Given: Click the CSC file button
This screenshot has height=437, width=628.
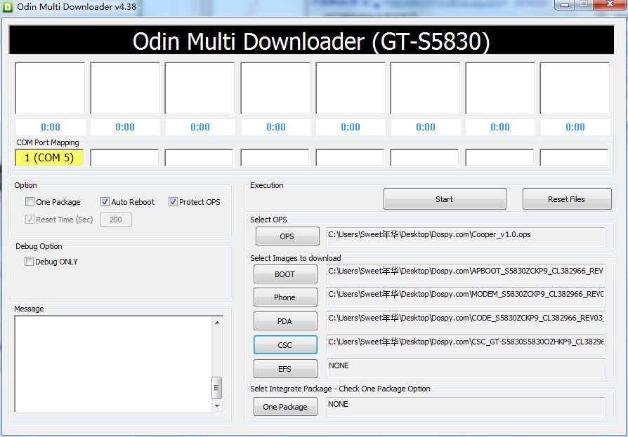Looking at the screenshot, I should pos(285,345).
